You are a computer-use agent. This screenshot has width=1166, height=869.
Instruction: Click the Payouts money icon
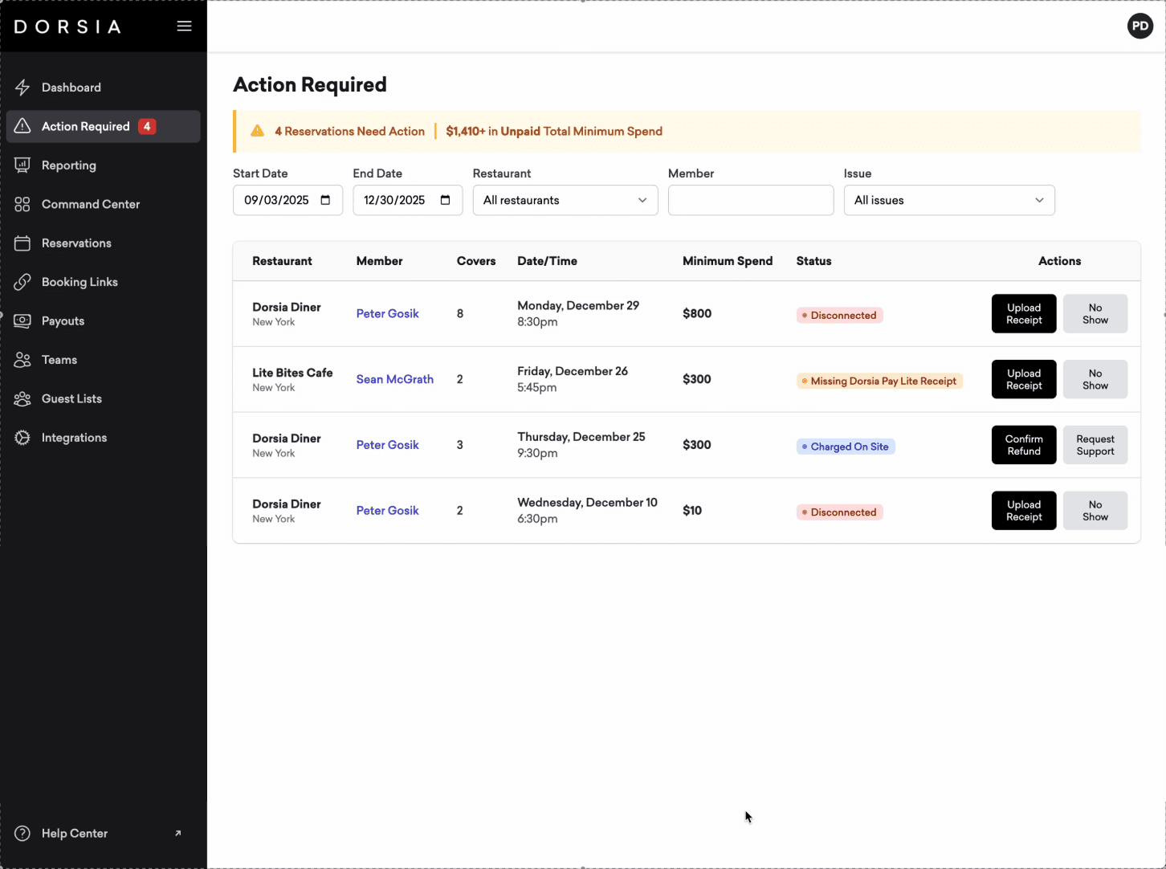coord(22,321)
